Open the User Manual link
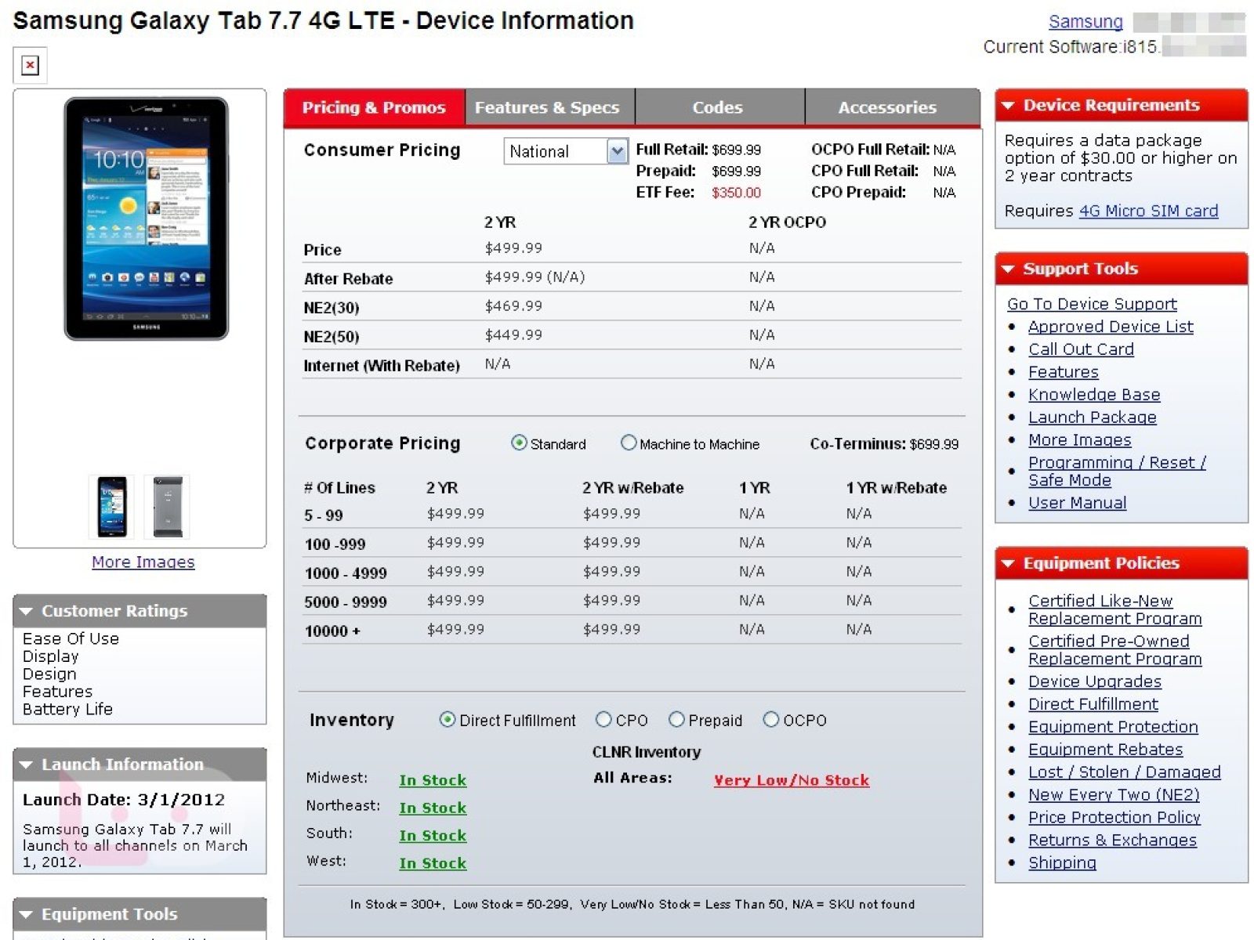Viewport: 1254px width, 940px height. point(1077,503)
